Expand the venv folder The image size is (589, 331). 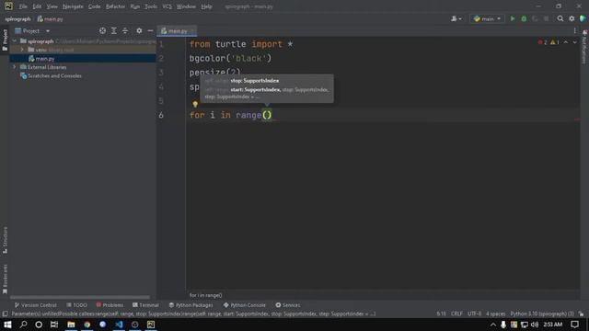(x=22, y=50)
